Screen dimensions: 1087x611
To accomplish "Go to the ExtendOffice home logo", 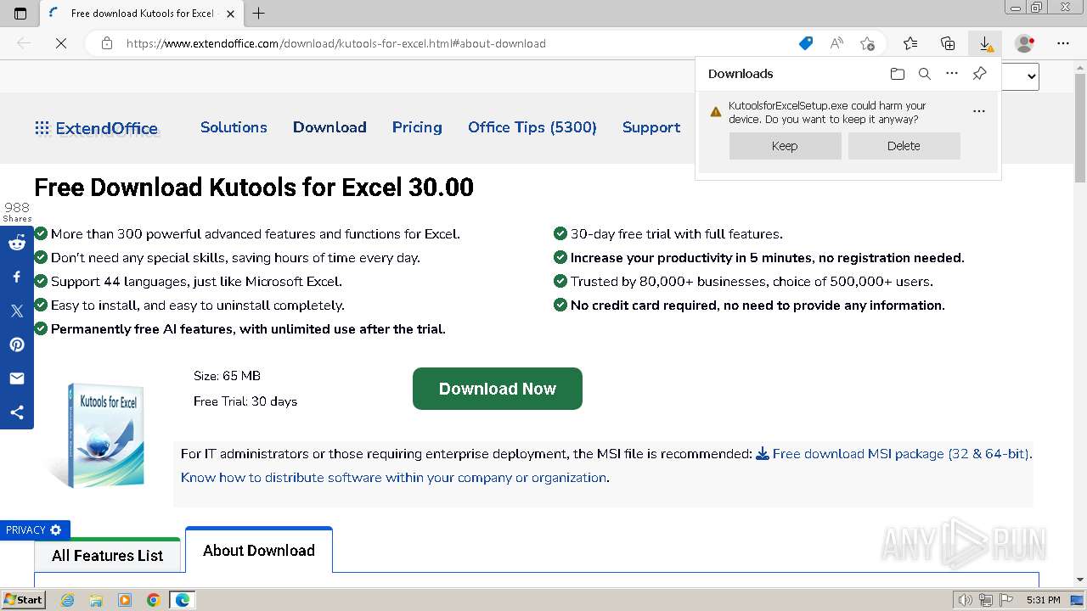I will coord(96,128).
